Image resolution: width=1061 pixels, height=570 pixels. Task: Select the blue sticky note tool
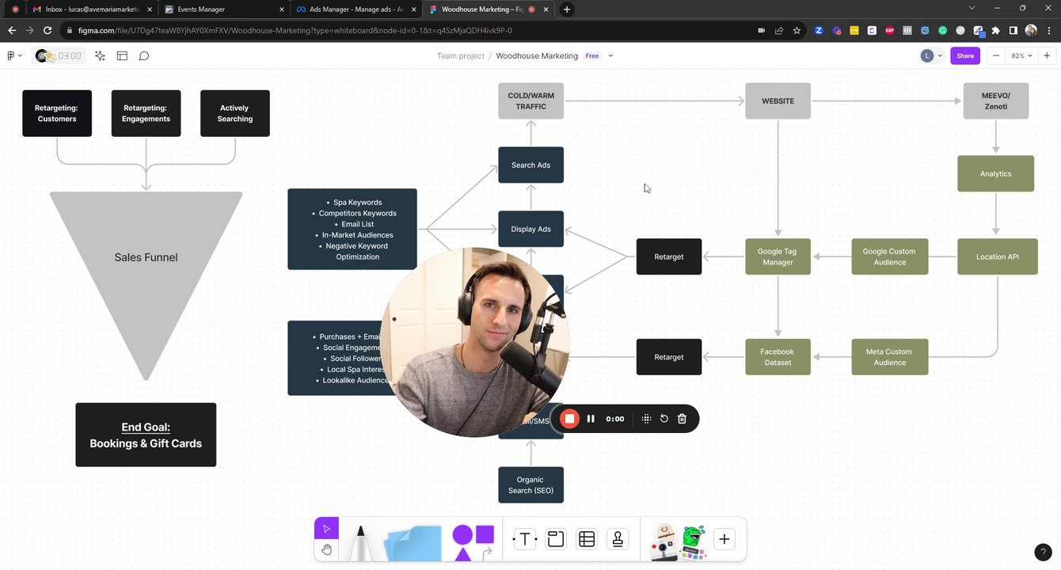(413, 543)
